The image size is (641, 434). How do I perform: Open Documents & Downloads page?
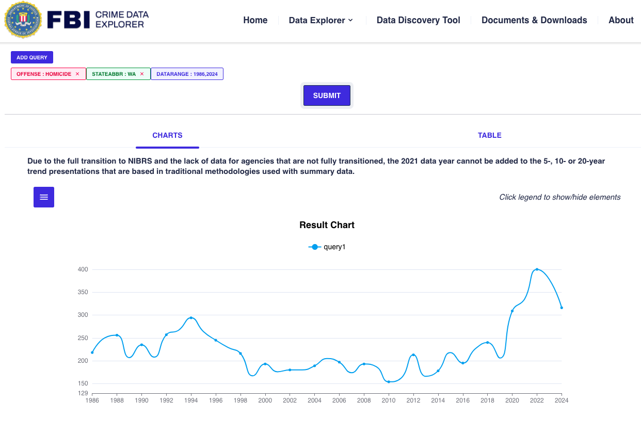pos(534,20)
